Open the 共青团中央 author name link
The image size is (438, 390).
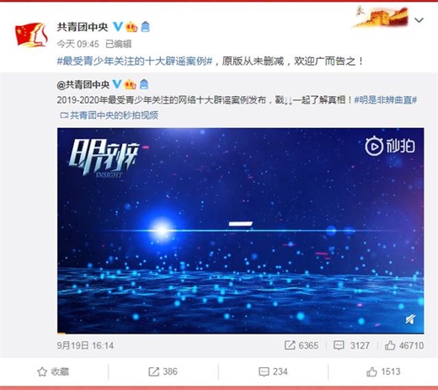point(83,27)
